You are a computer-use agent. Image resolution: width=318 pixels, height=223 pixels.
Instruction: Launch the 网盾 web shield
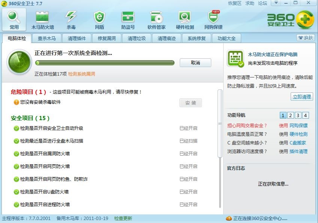(99, 19)
